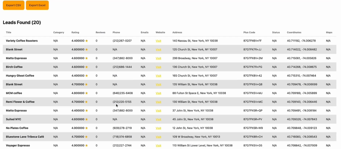This screenshot has height=149, width=341.
Task: Click the Website column header
Action: pos(160,32)
